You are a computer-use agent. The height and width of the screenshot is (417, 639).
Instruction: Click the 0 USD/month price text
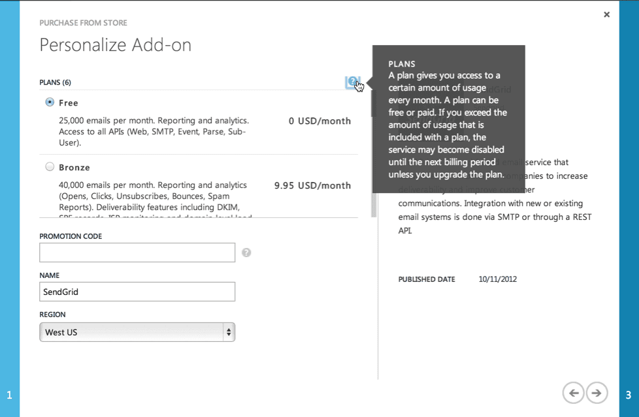[319, 121]
